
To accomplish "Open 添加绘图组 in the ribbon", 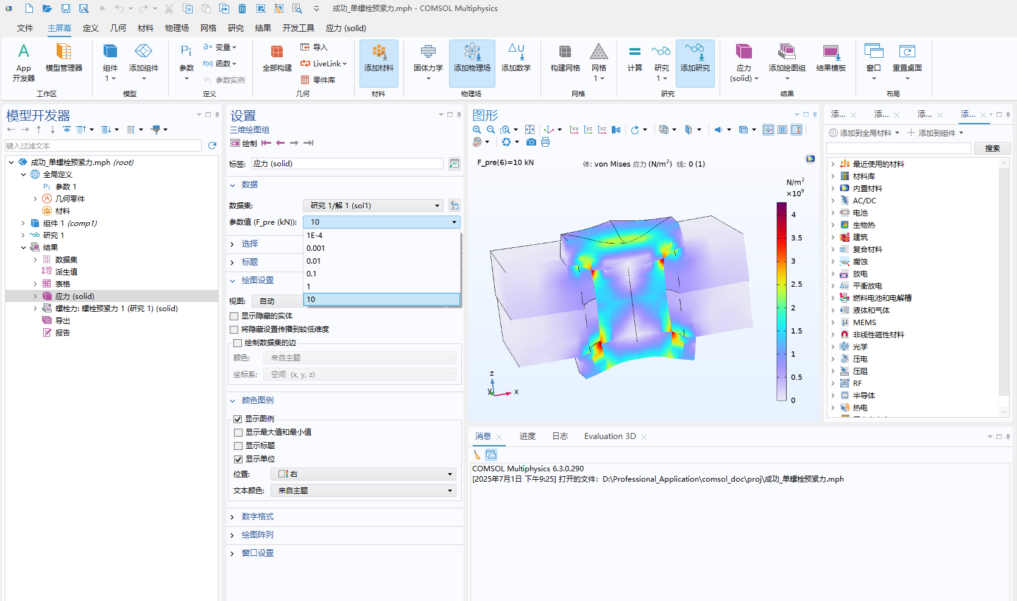I will click(787, 61).
